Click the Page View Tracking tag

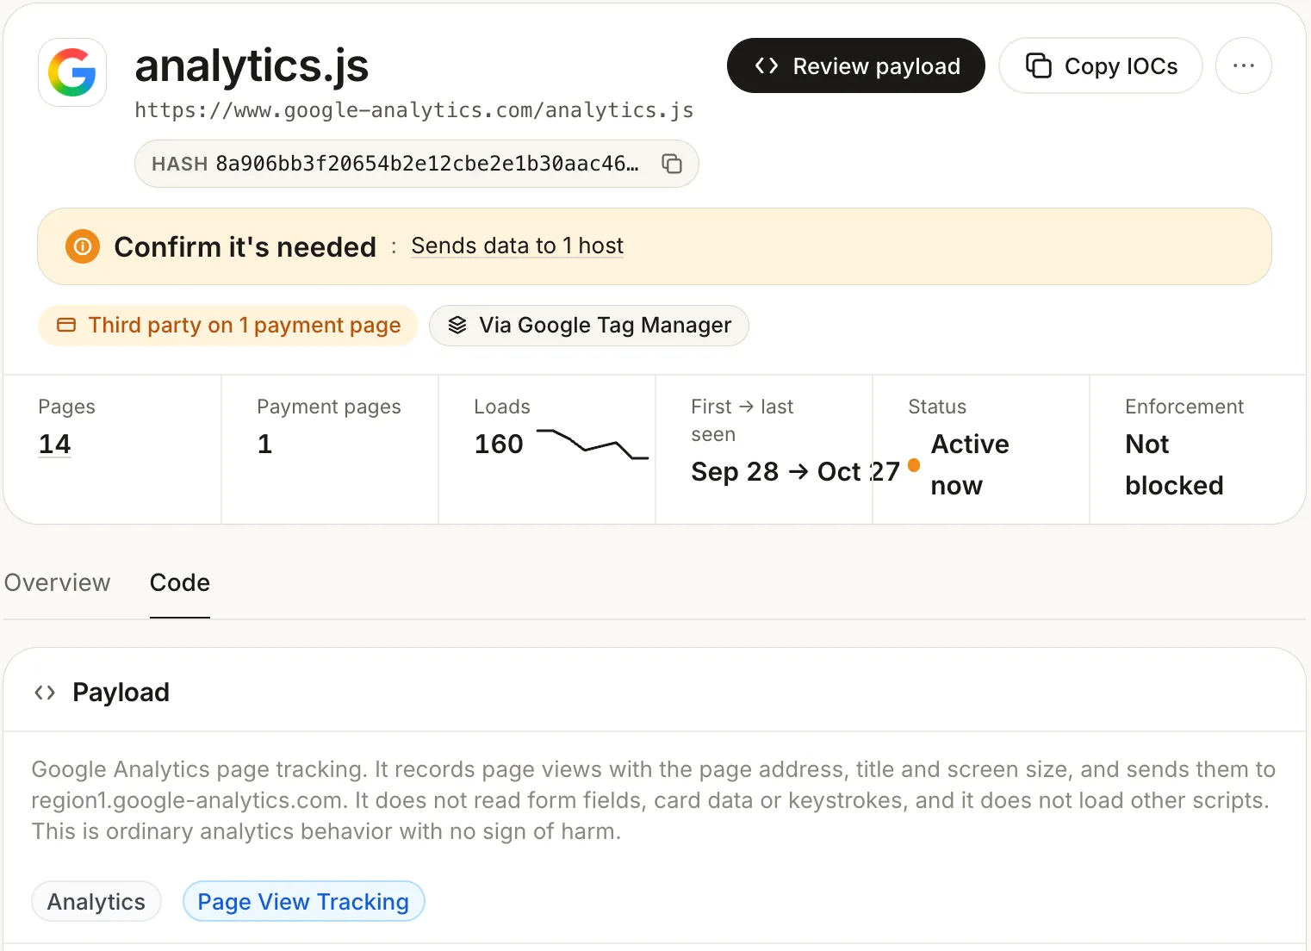point(303,902)
